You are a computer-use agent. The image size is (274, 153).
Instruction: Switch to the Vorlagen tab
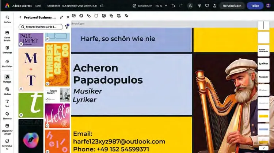(7, 78)
